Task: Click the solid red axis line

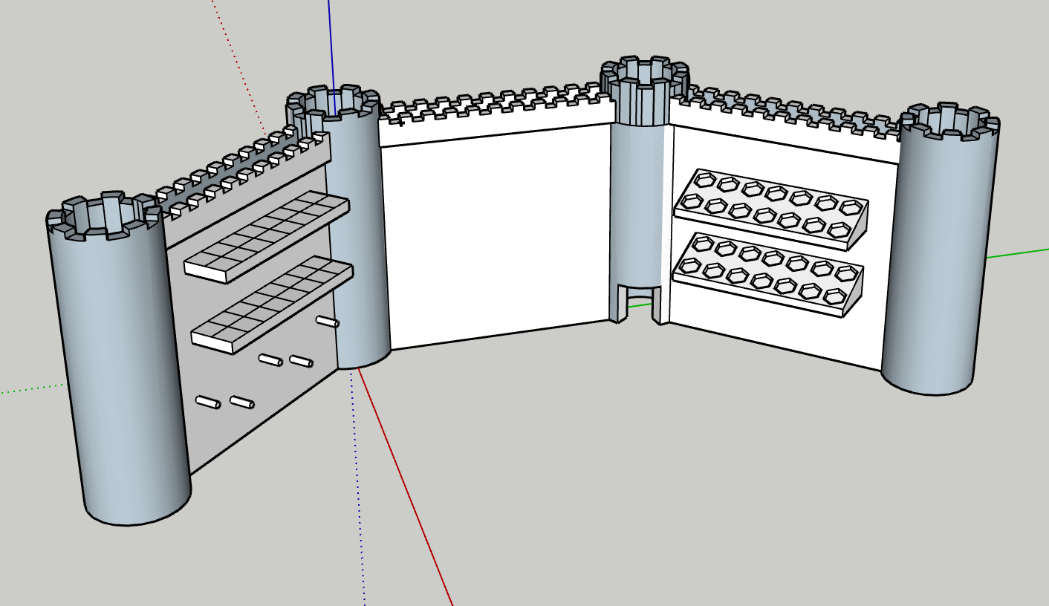Action: [405, 486]
